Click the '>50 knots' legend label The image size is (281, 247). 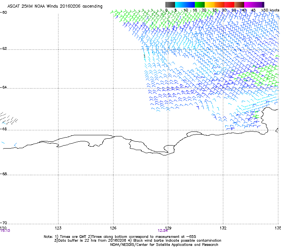coord(270,10)
